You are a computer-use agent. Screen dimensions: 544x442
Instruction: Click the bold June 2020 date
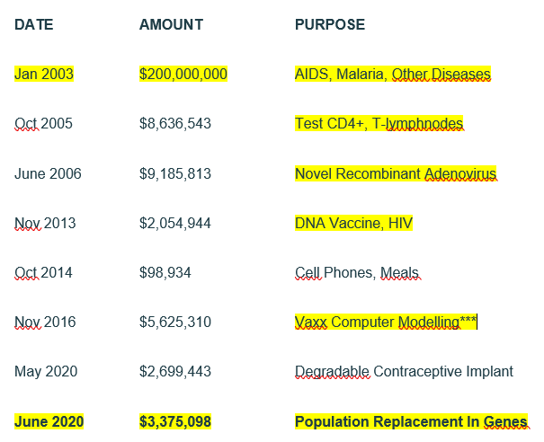[49, 421]
